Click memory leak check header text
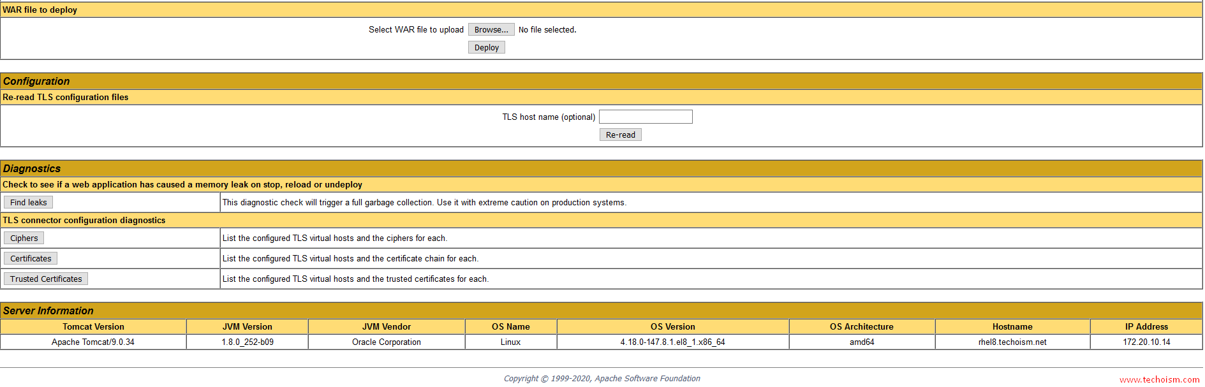Viewport: 1205px width, 387px height. (x=182, y=184)
